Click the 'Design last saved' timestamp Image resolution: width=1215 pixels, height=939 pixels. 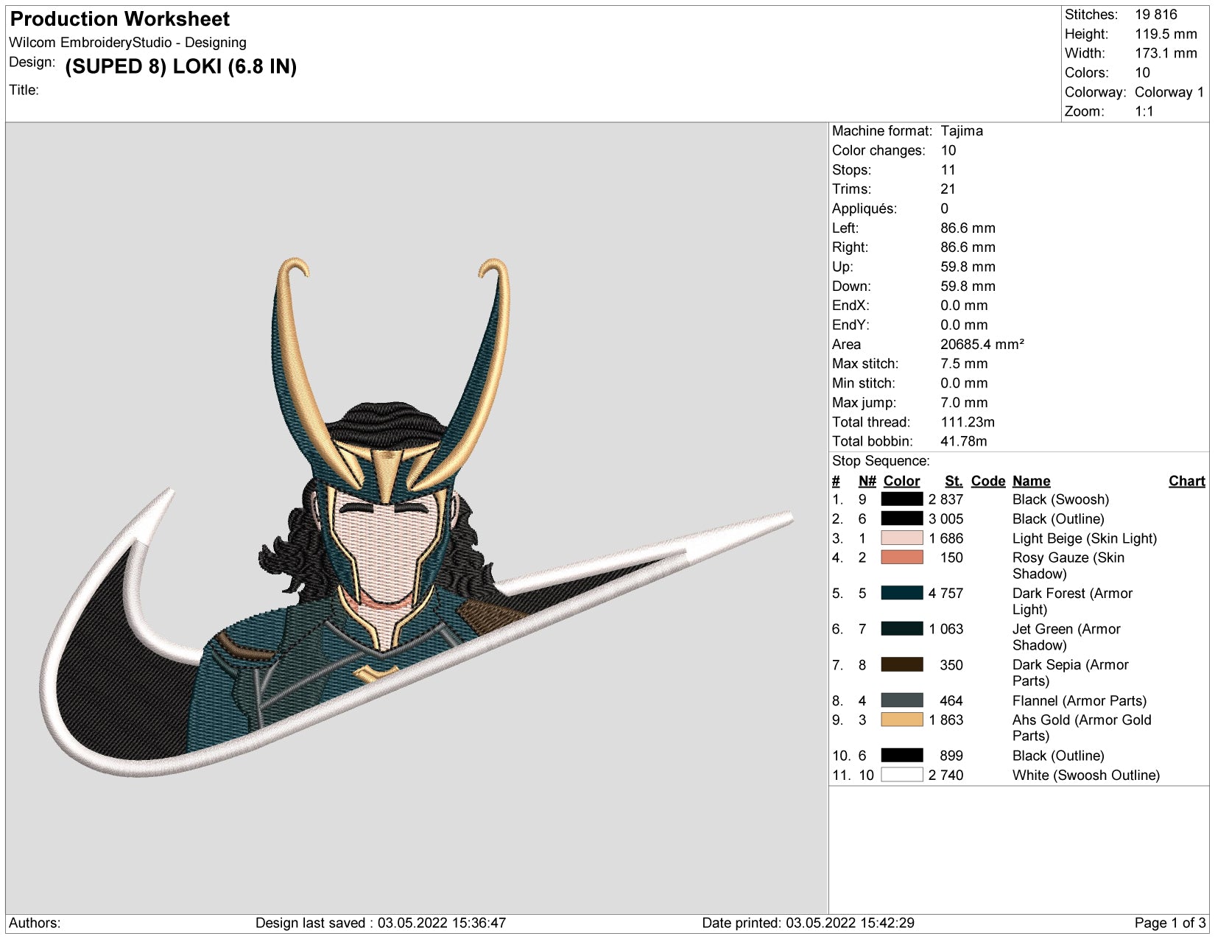pos(381,923)
